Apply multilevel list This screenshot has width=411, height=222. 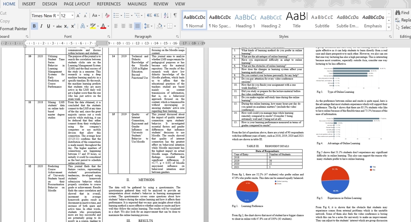pos(137,15)
